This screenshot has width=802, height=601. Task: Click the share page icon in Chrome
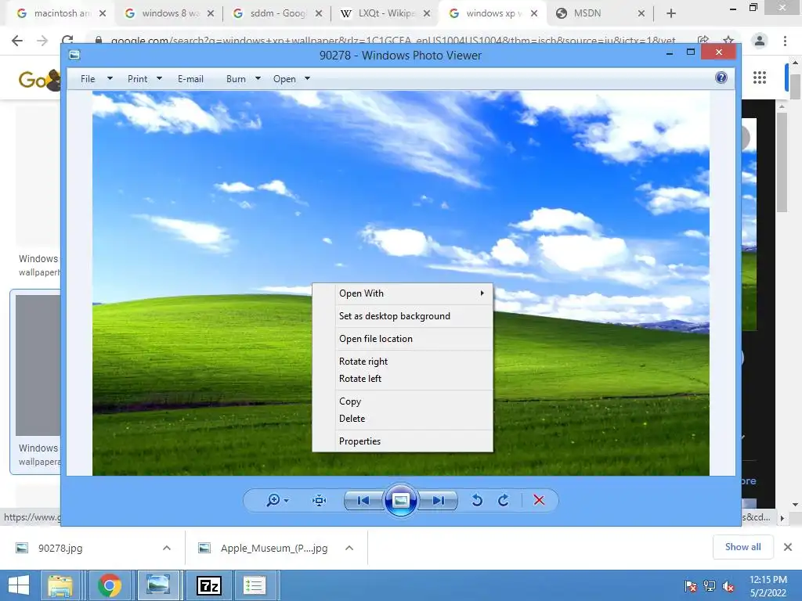pyautogui.click(x=703, y=41)
